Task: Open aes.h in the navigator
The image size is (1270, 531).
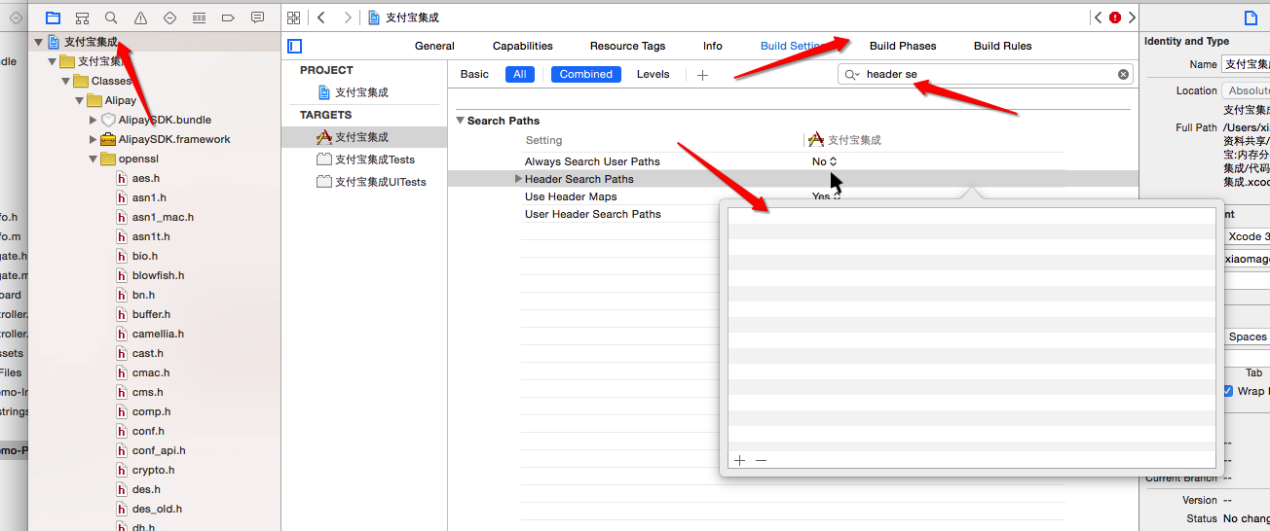Action: coord(146,178)
